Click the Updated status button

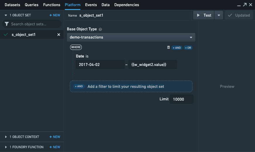coord(239,15)
